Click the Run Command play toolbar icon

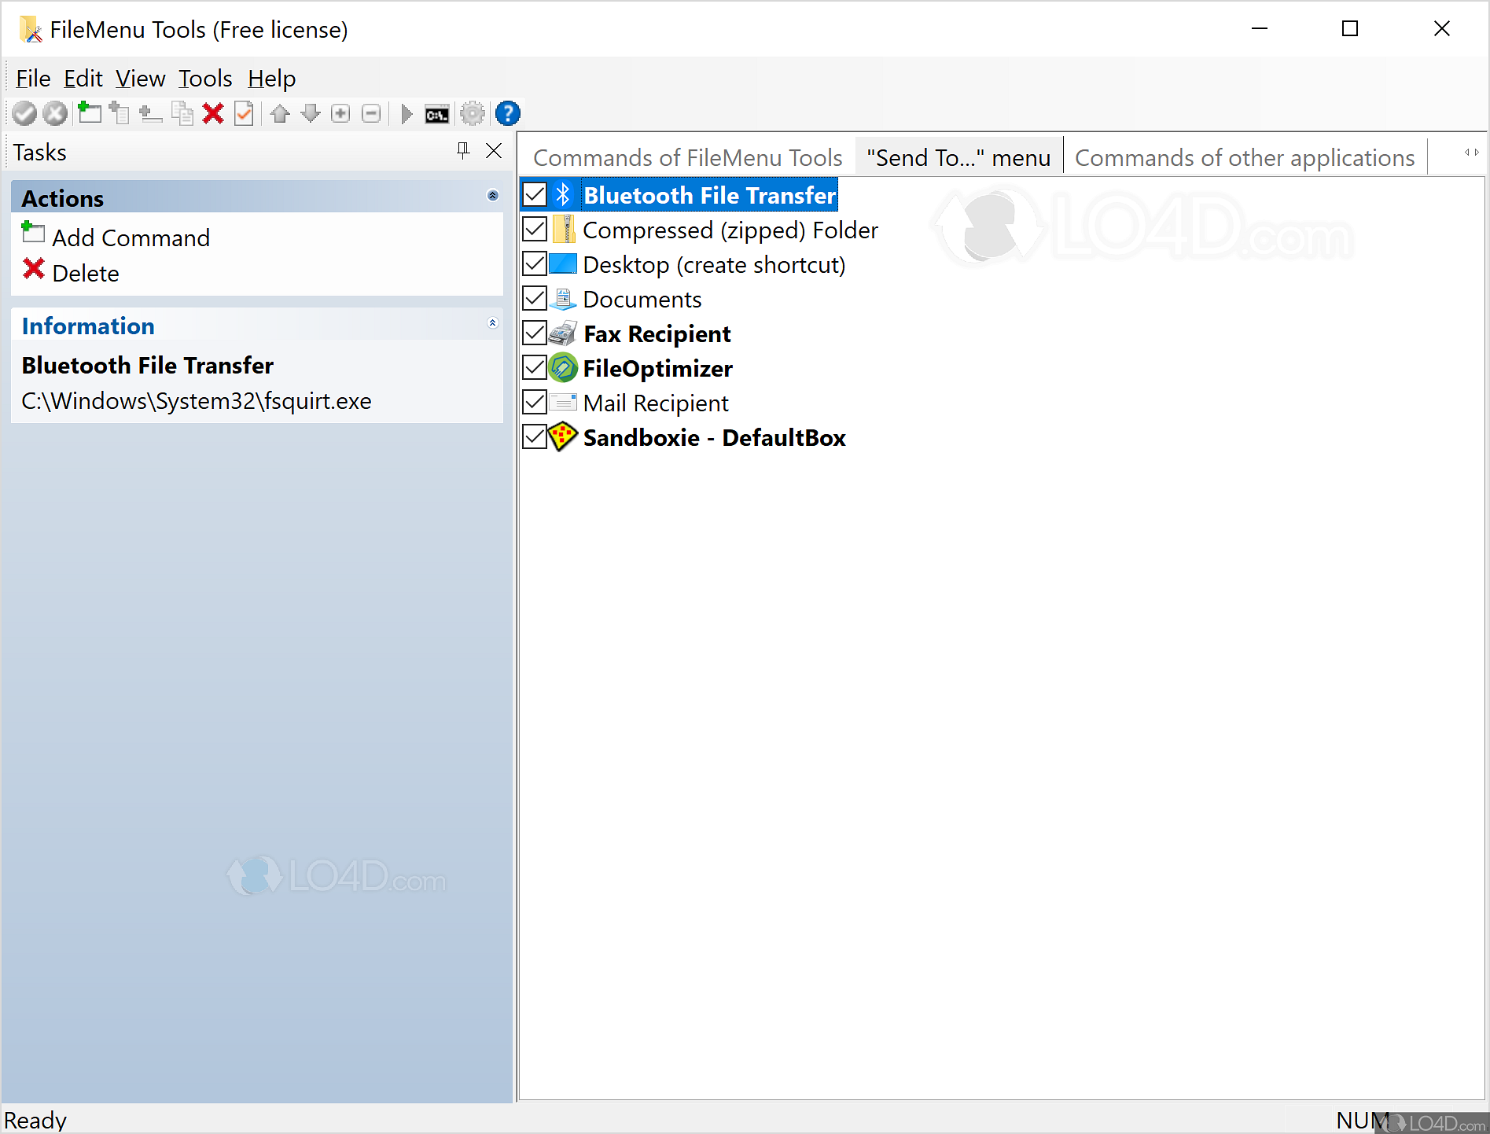pos(407,113)
